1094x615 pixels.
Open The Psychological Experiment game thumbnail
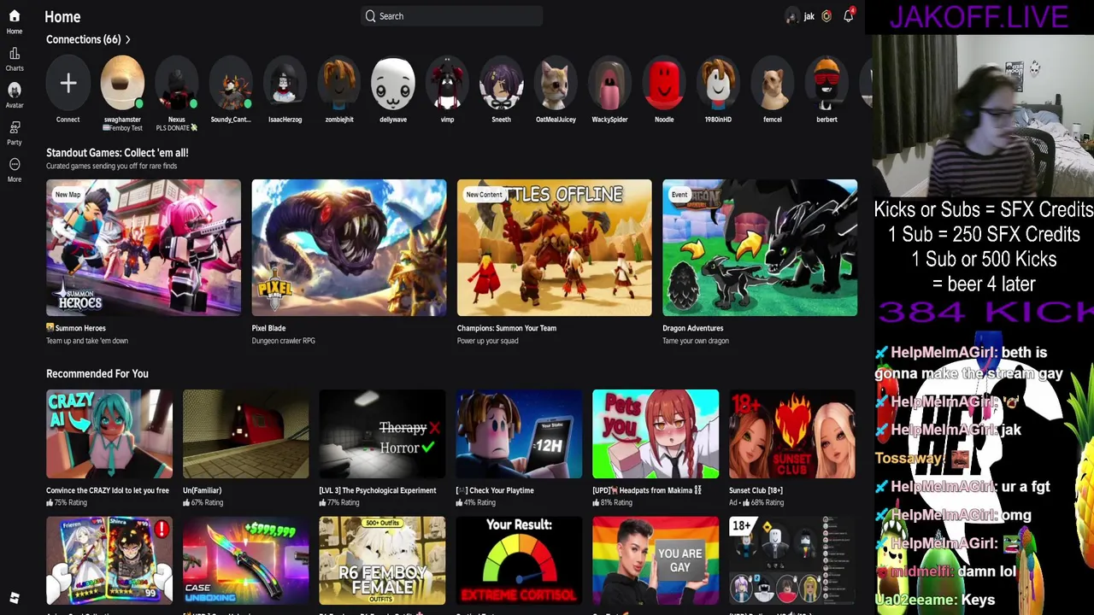click(x=382, y=434)
